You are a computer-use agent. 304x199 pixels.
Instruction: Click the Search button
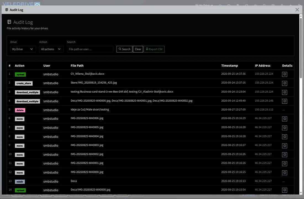(x=124, y=49)
